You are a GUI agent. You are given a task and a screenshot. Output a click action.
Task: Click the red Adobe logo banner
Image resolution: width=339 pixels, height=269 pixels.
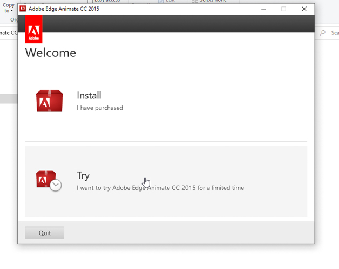coord(33,29)
